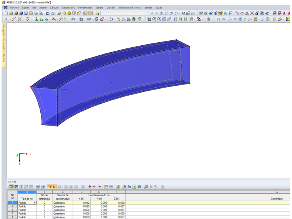
Task: Open the Tabela menu
Action: (x=99, y=8)
